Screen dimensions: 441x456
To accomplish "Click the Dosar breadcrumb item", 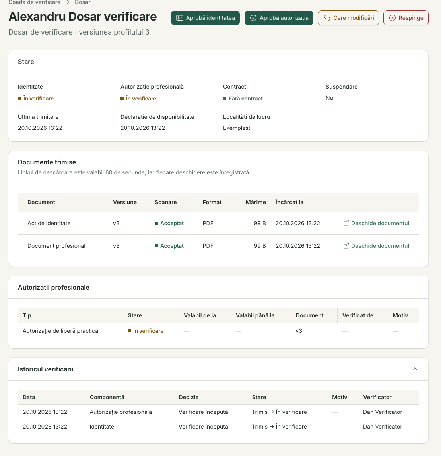I will click(x=83, y=2).
